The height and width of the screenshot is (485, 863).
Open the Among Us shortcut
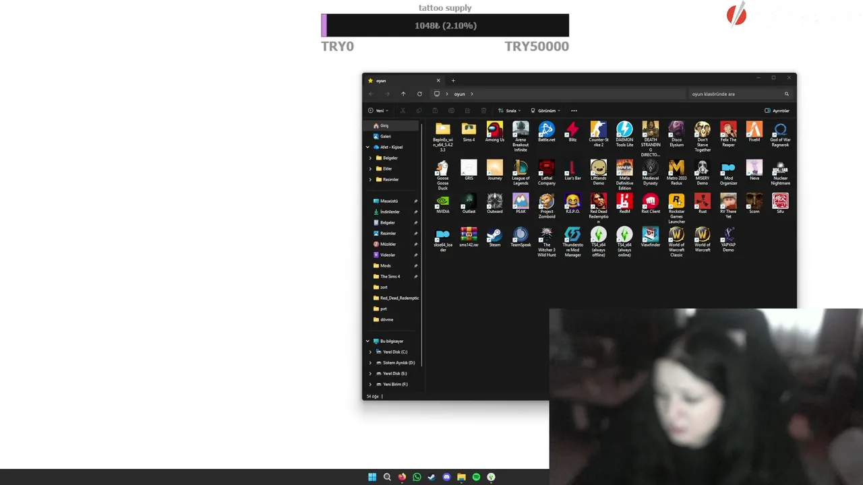(494, 132)
